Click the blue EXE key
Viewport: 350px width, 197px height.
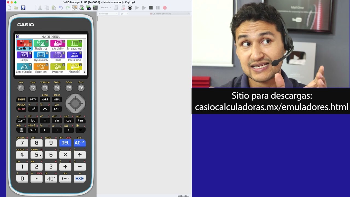point(80,179)
